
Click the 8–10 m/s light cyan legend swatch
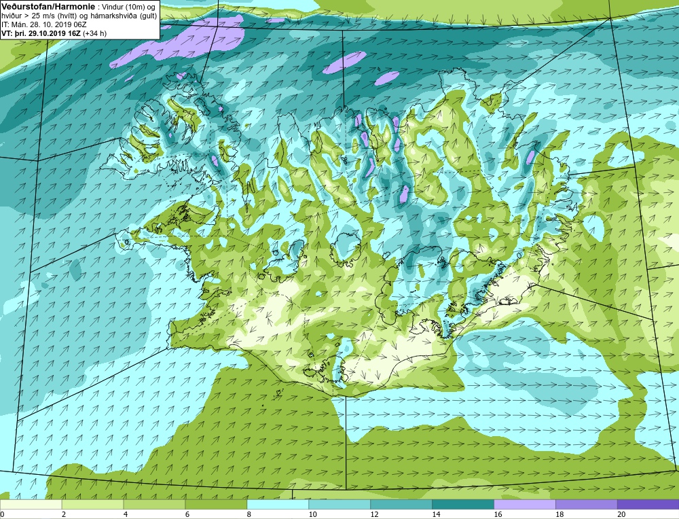tap(278, 504)
